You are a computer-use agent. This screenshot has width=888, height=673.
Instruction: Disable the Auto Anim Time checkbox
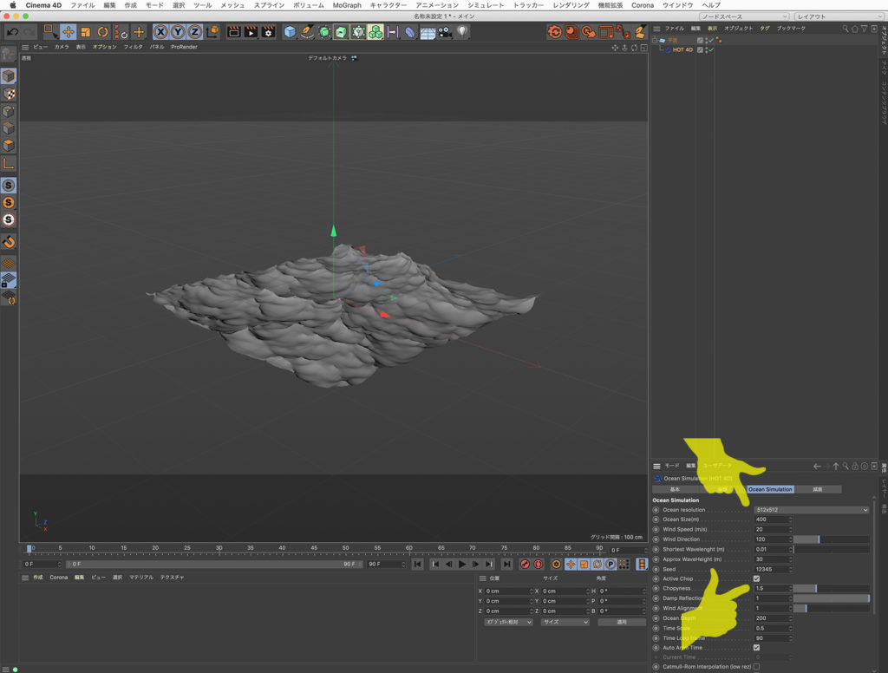pos(757,647)
